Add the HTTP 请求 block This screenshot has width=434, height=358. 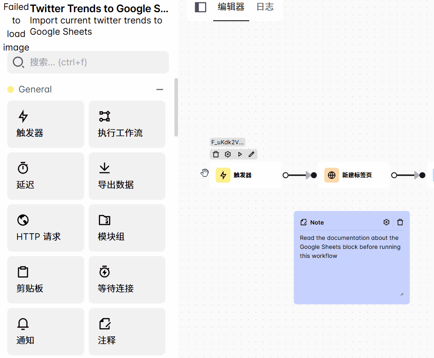point(46,228)
